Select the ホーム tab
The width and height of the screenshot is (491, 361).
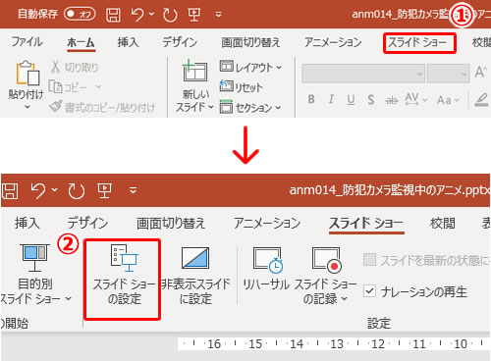coord(81,42)
